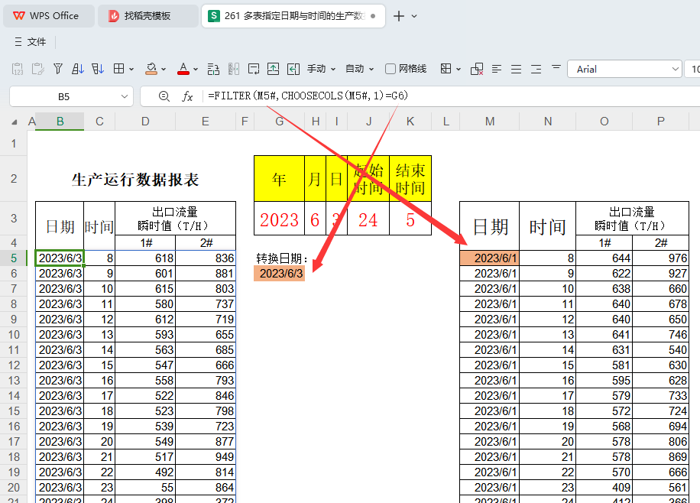The width and height of the screenshot is (700, 503).
Task: Select column B header
Action: tap(60, 122)
